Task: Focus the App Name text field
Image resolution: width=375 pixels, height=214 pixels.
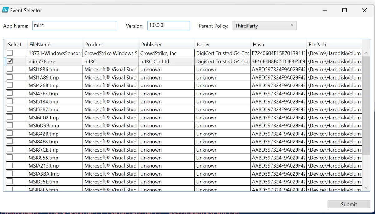Action: pos(75,26)
